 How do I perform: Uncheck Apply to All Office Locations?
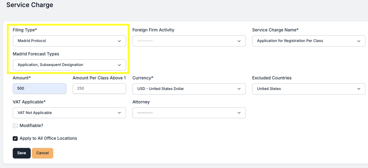(15, 138)
